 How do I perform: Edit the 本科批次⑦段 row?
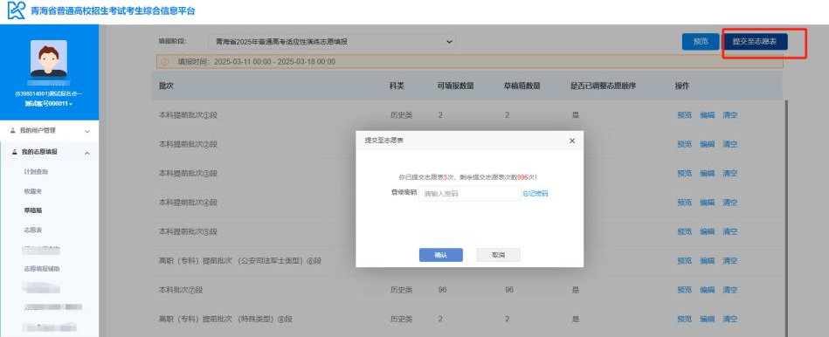pos(707,290)
